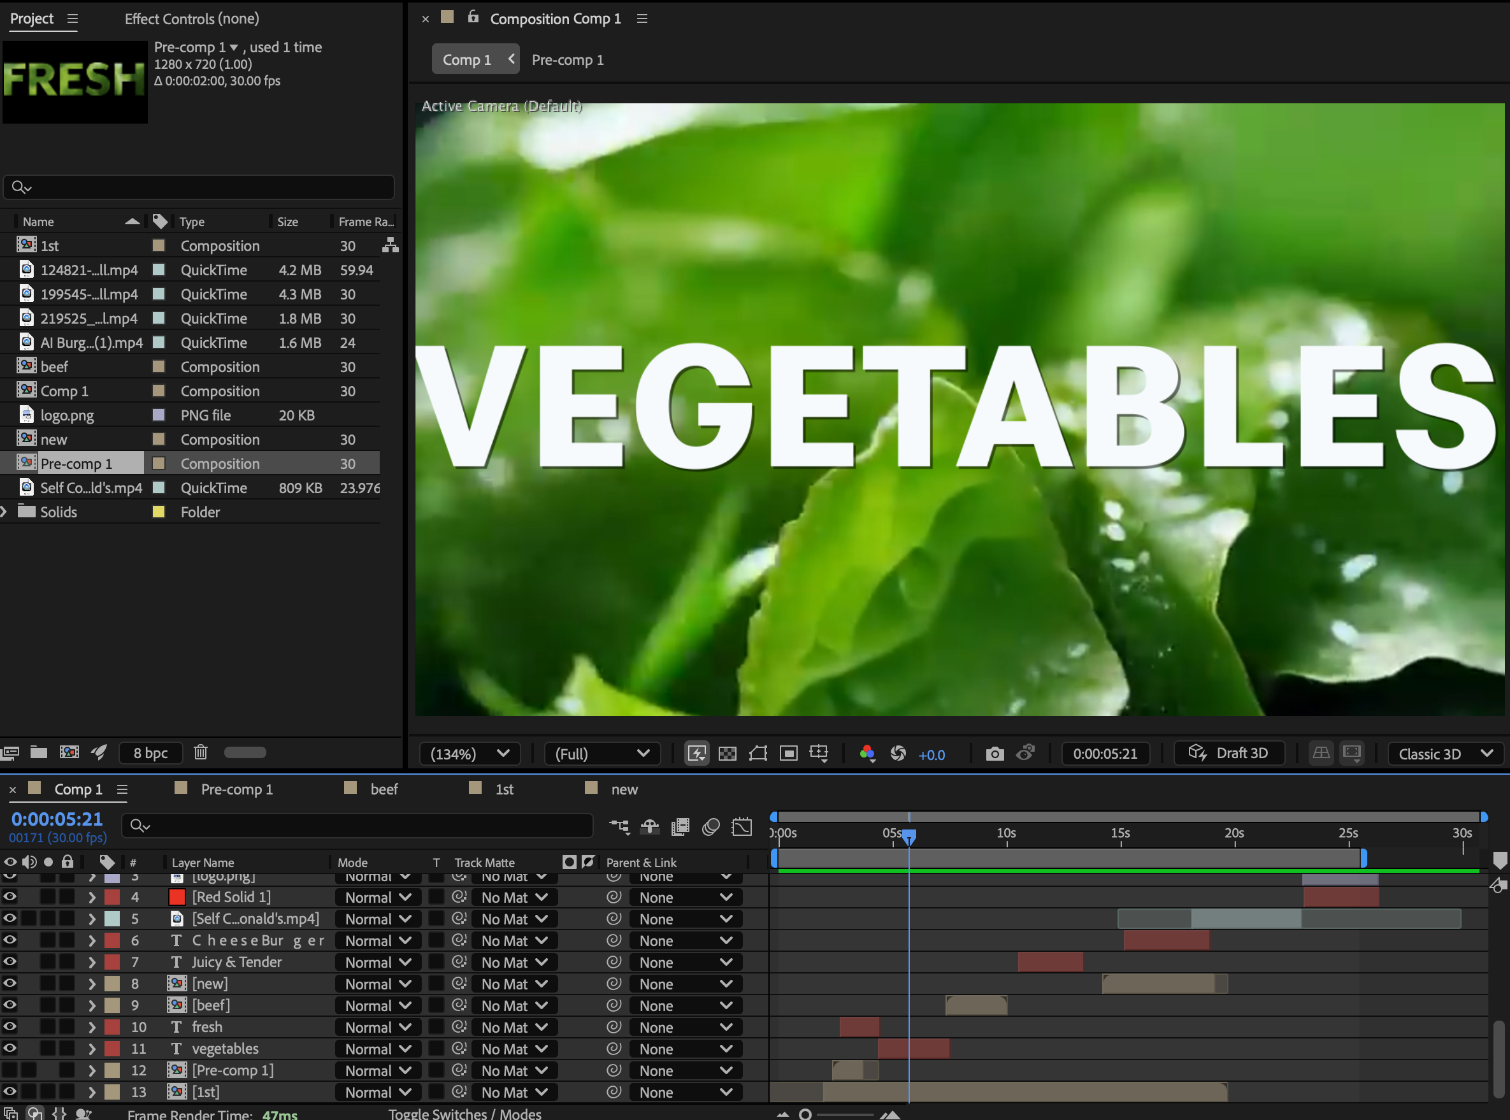Take a snapshot with the camera icon
Image resolution: width=1510 pixels, height=1120 pixels.
pos(994,754)
